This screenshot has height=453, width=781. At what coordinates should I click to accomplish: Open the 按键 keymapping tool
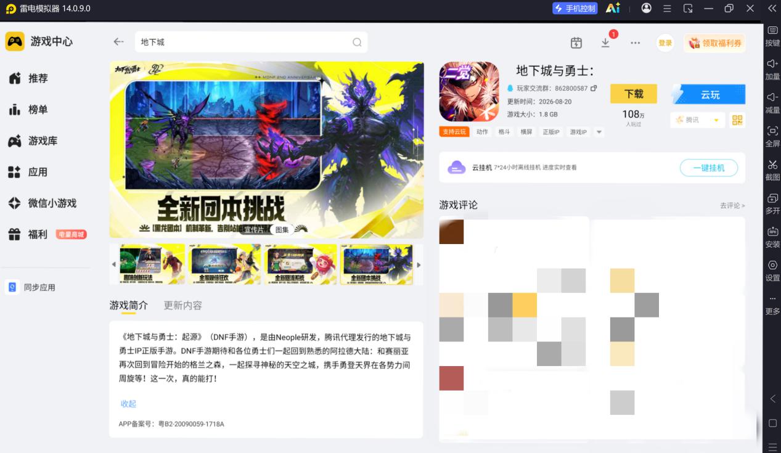772,36
